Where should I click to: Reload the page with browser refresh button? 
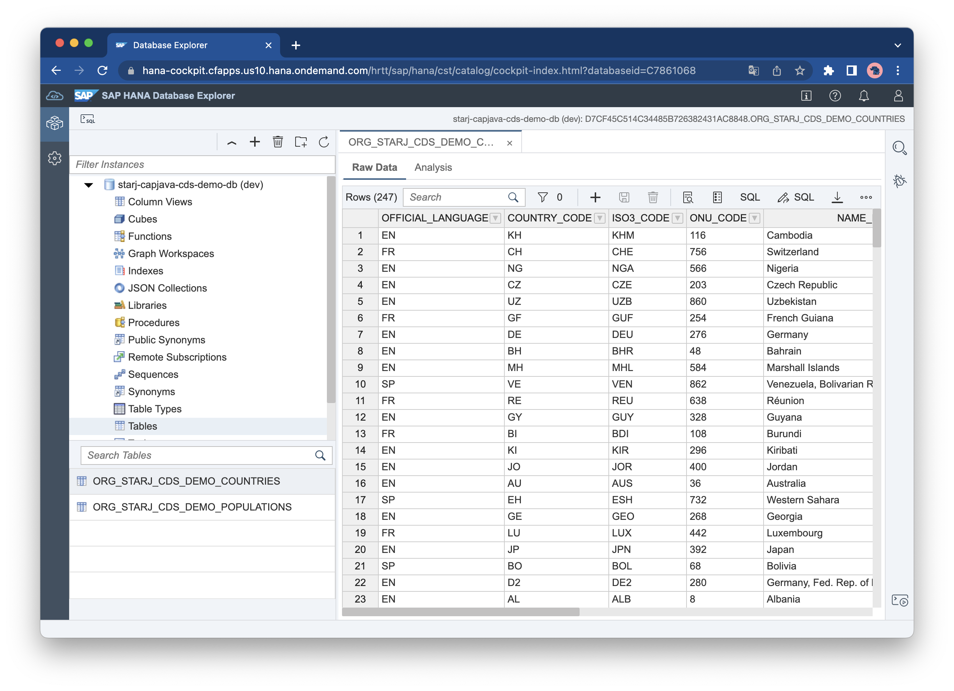pos(102,70)
